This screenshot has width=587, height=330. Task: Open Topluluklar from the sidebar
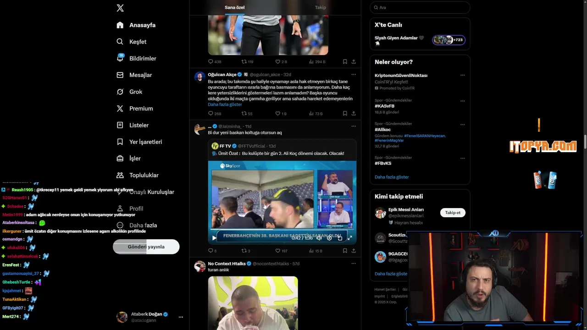137,175
